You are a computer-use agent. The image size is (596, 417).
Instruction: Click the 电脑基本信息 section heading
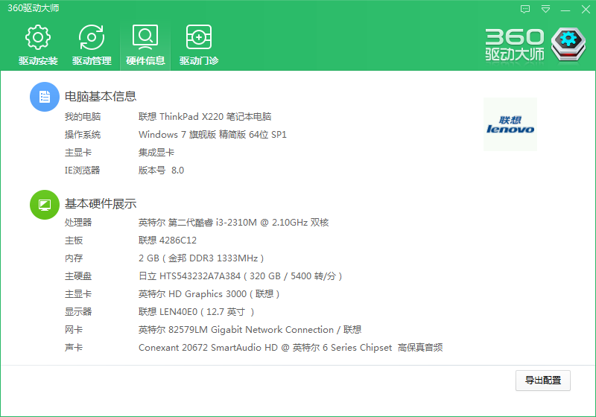(101, 97)
